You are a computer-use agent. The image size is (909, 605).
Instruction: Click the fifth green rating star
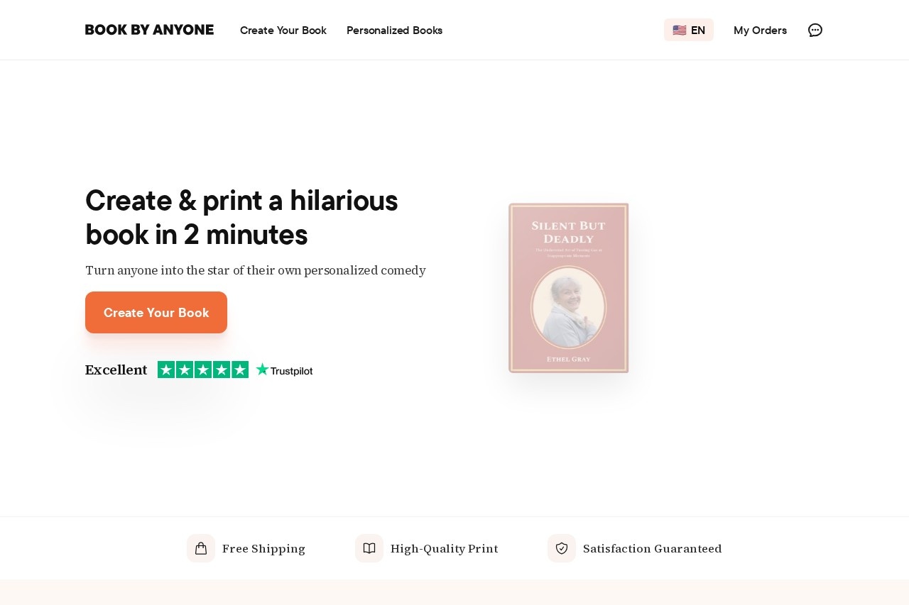241,369
